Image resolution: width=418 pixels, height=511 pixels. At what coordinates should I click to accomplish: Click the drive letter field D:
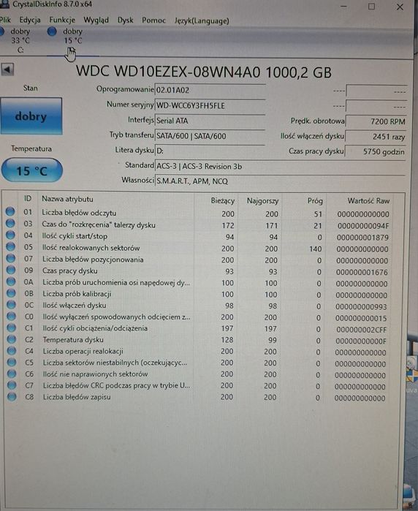click(x=210, y=151)
